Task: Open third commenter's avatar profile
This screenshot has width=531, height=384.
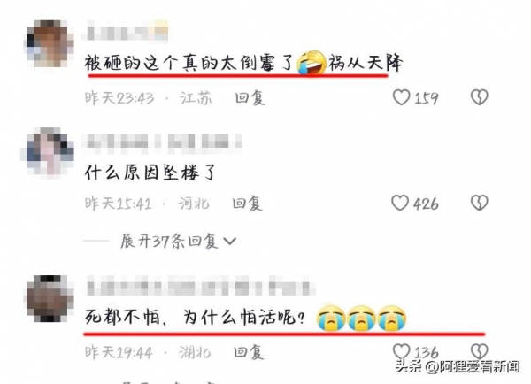Action: (50, 298)
